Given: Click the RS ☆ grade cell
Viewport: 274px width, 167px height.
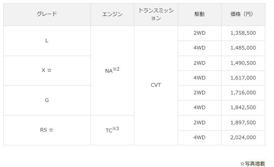Looking at the screenshot, I should 47,130.
